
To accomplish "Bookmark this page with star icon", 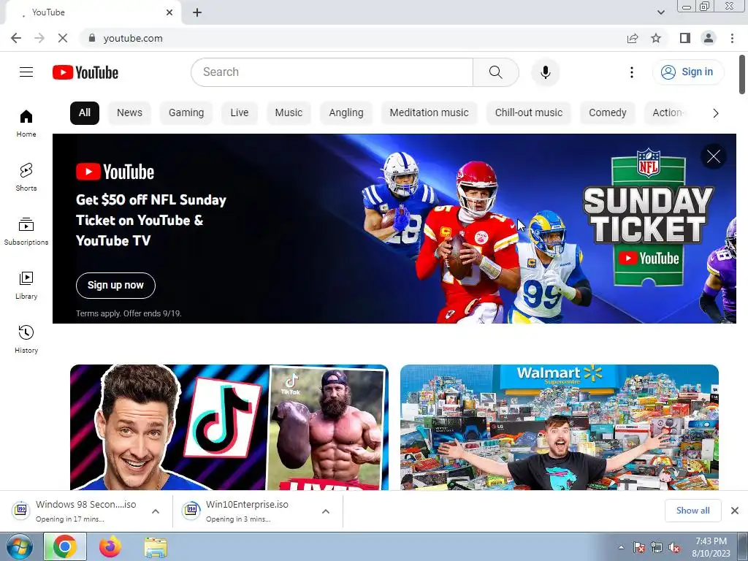I will [x=656, y=38].
